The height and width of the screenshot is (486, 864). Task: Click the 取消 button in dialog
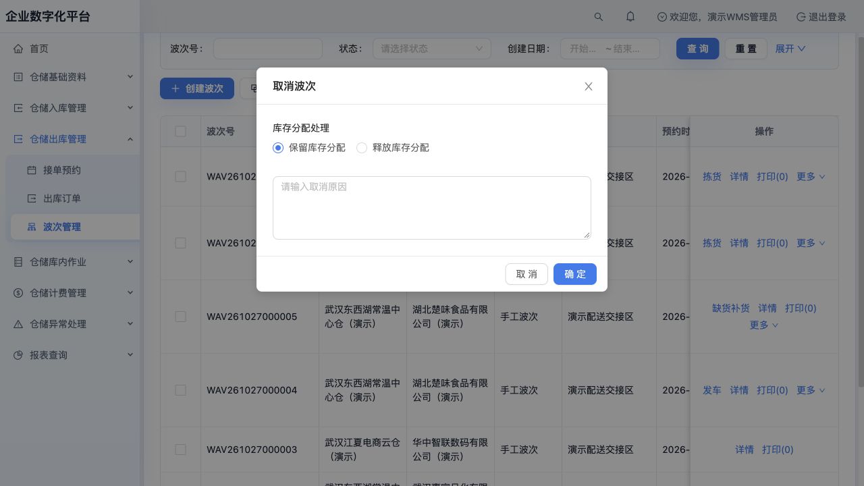[526, 274]
